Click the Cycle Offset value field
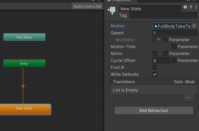The width and height of the screenshot is (199, 131). click(161, 61)
